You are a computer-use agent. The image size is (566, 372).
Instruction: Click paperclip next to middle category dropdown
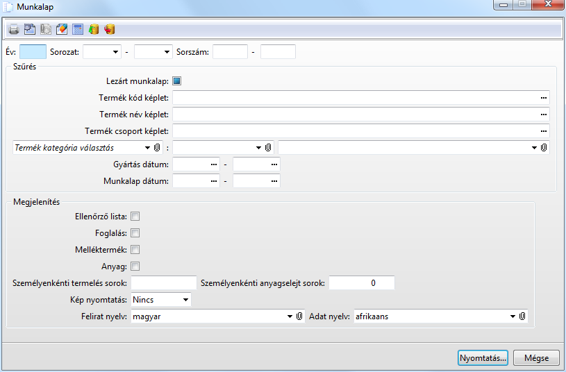pos(268,148)
